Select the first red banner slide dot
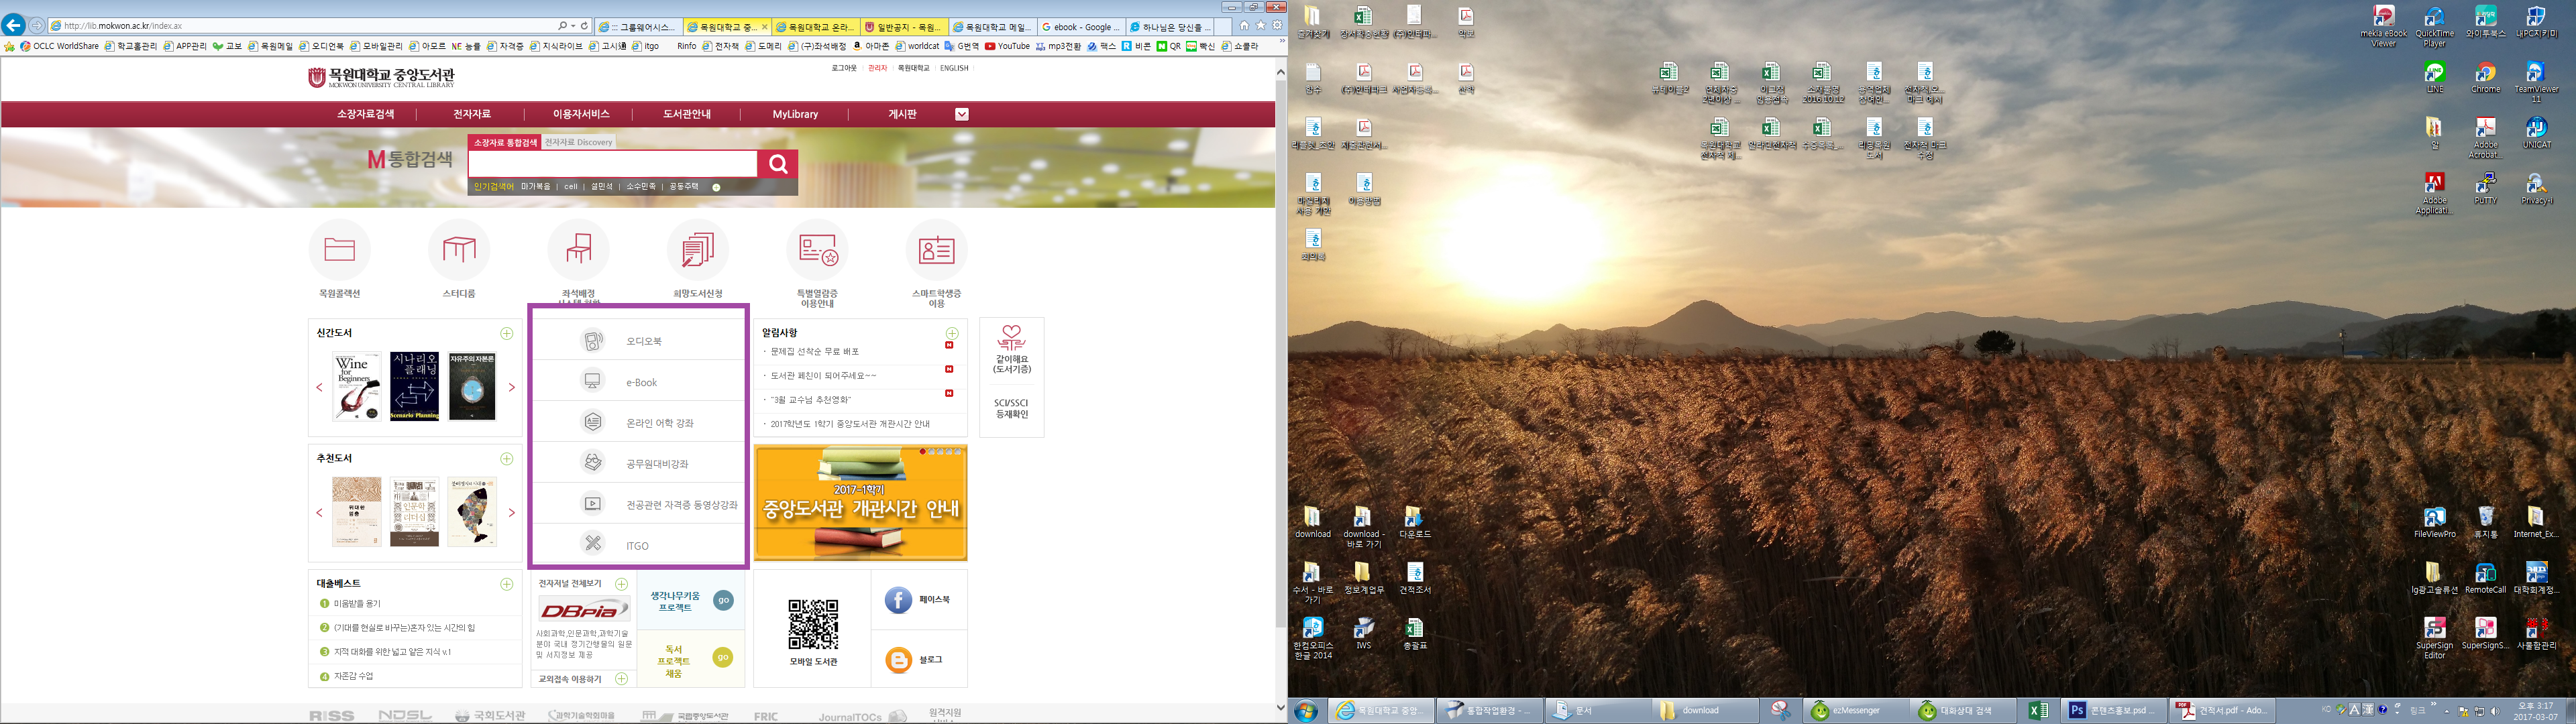 [x=922, y=452]
